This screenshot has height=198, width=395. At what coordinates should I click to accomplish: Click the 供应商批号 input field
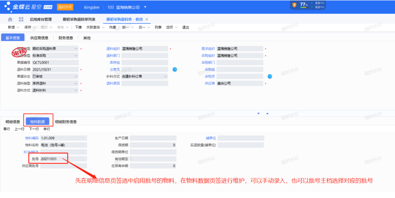(x=64, y=166)
